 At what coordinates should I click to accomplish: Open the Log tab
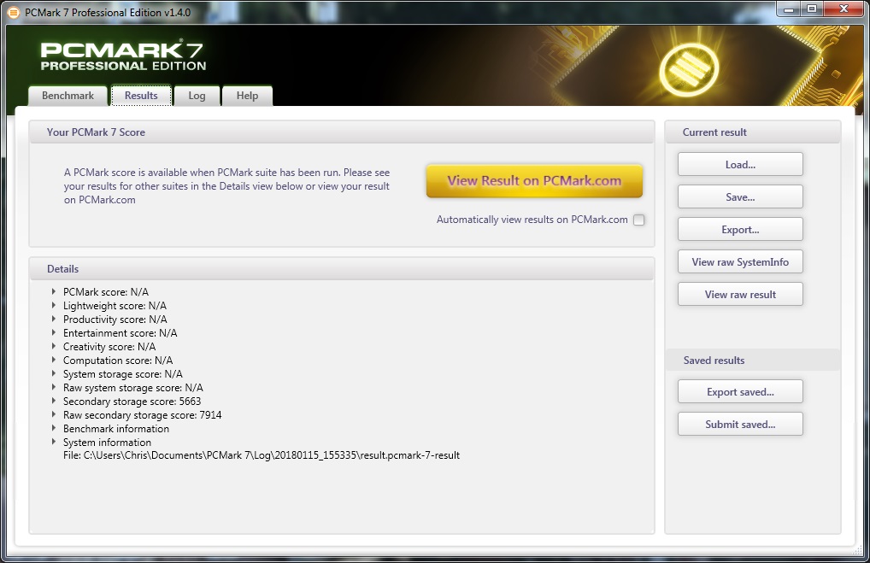point(197,96)
